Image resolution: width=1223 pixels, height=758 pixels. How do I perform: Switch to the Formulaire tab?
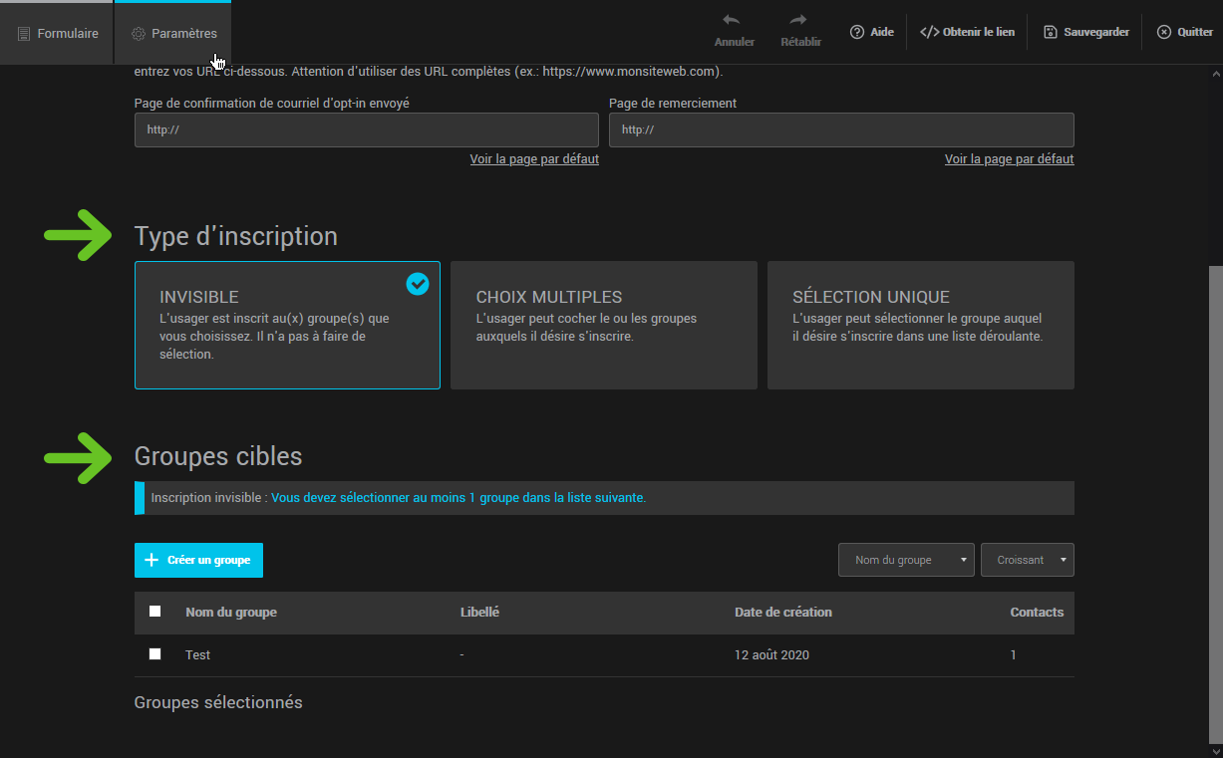pos(58,33)
